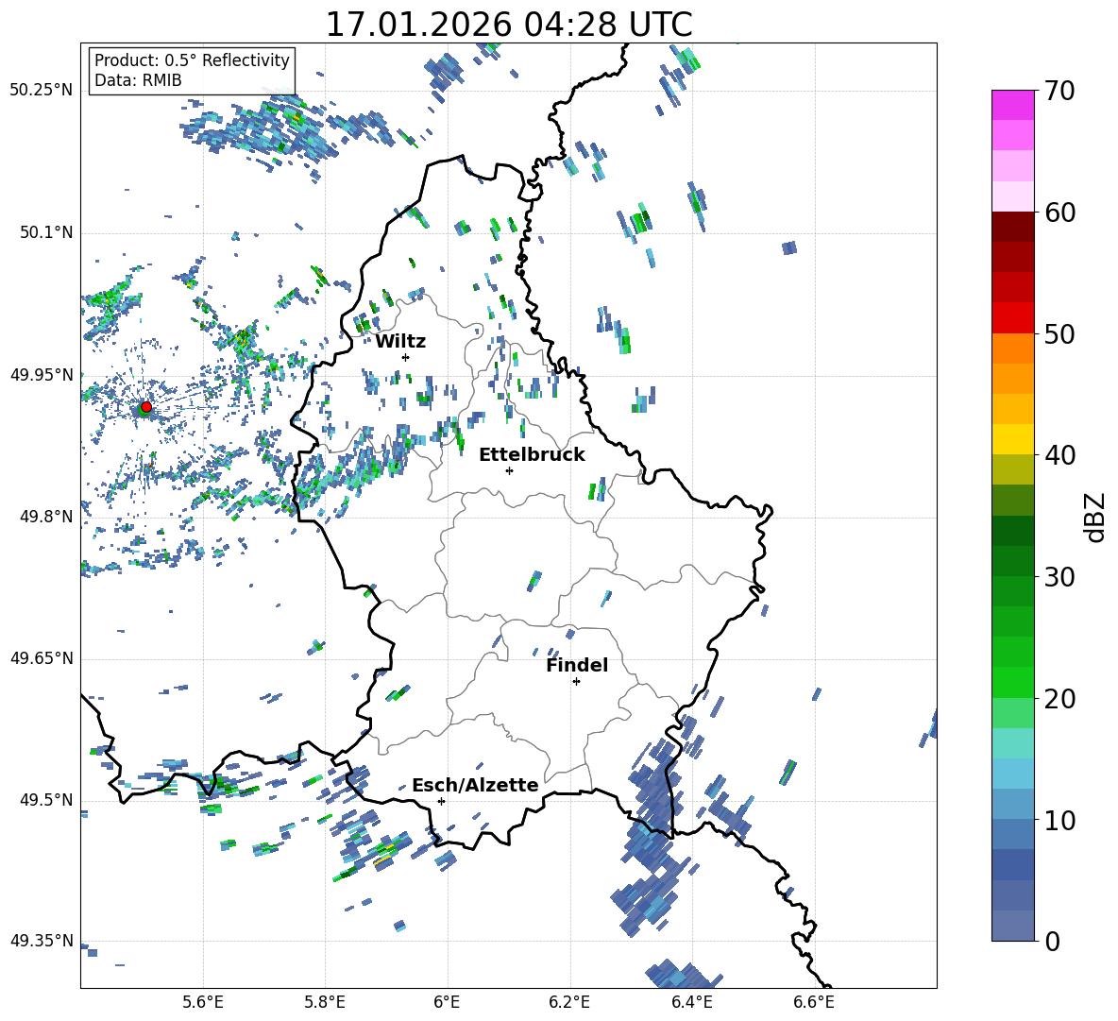Click the 50.25°N latitude tick label
The width and height of the screenshot is (1118, 1021).
point(42,91)
